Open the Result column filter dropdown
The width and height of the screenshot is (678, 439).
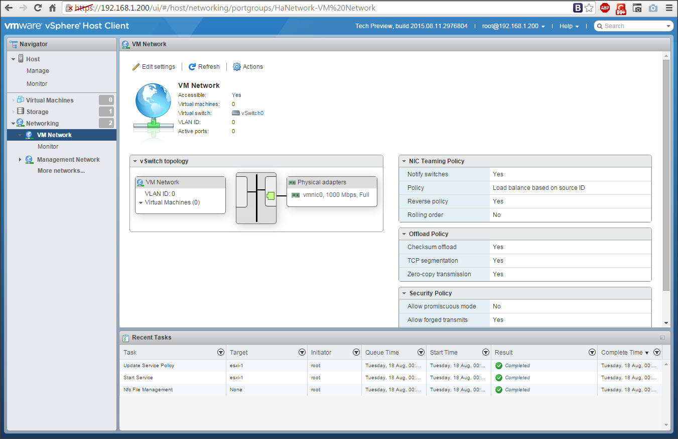point(592,353)
